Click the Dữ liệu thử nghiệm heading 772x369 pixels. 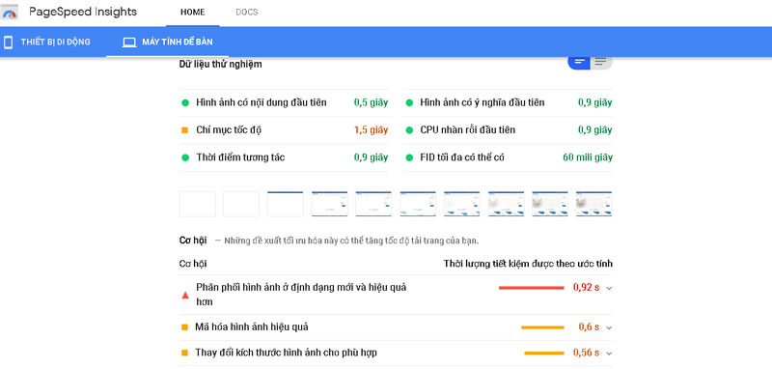221,64
